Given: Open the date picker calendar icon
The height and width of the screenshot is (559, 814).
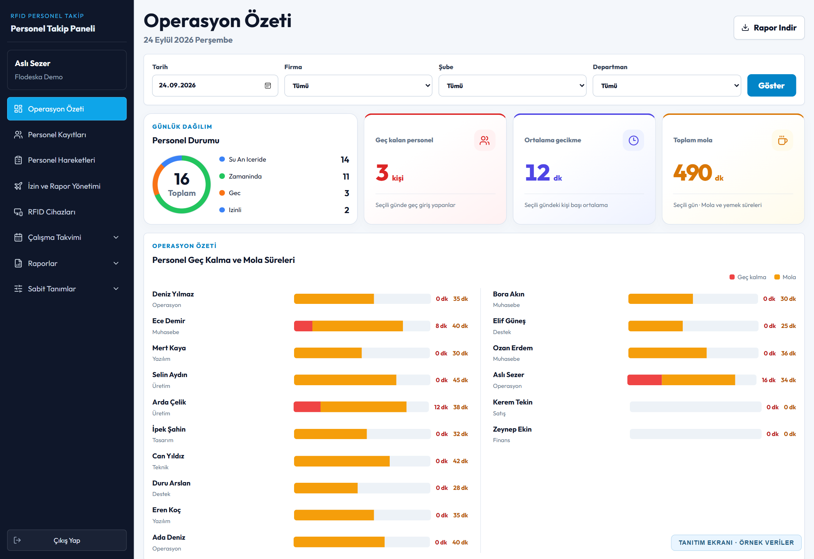Looking at the screenshot, I should [268, 85].
